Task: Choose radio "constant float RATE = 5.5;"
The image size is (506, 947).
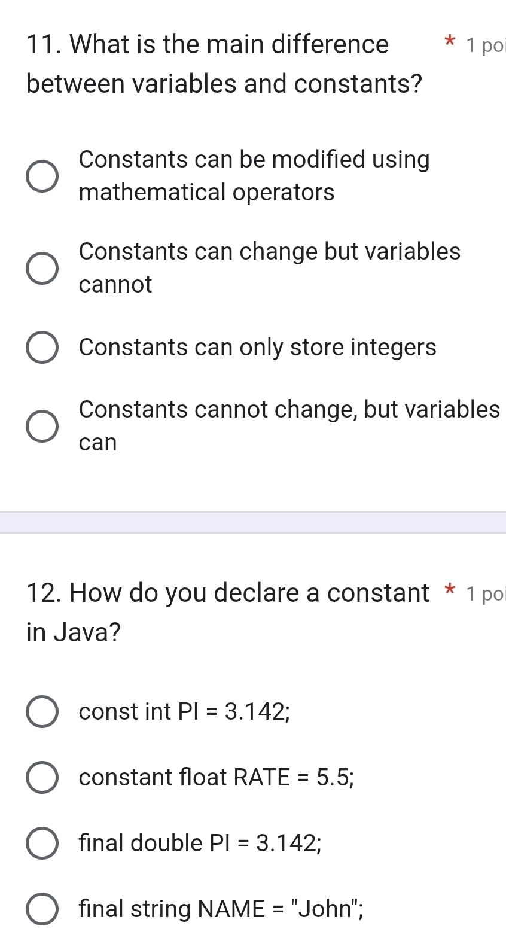Action: tap(42, 777)
